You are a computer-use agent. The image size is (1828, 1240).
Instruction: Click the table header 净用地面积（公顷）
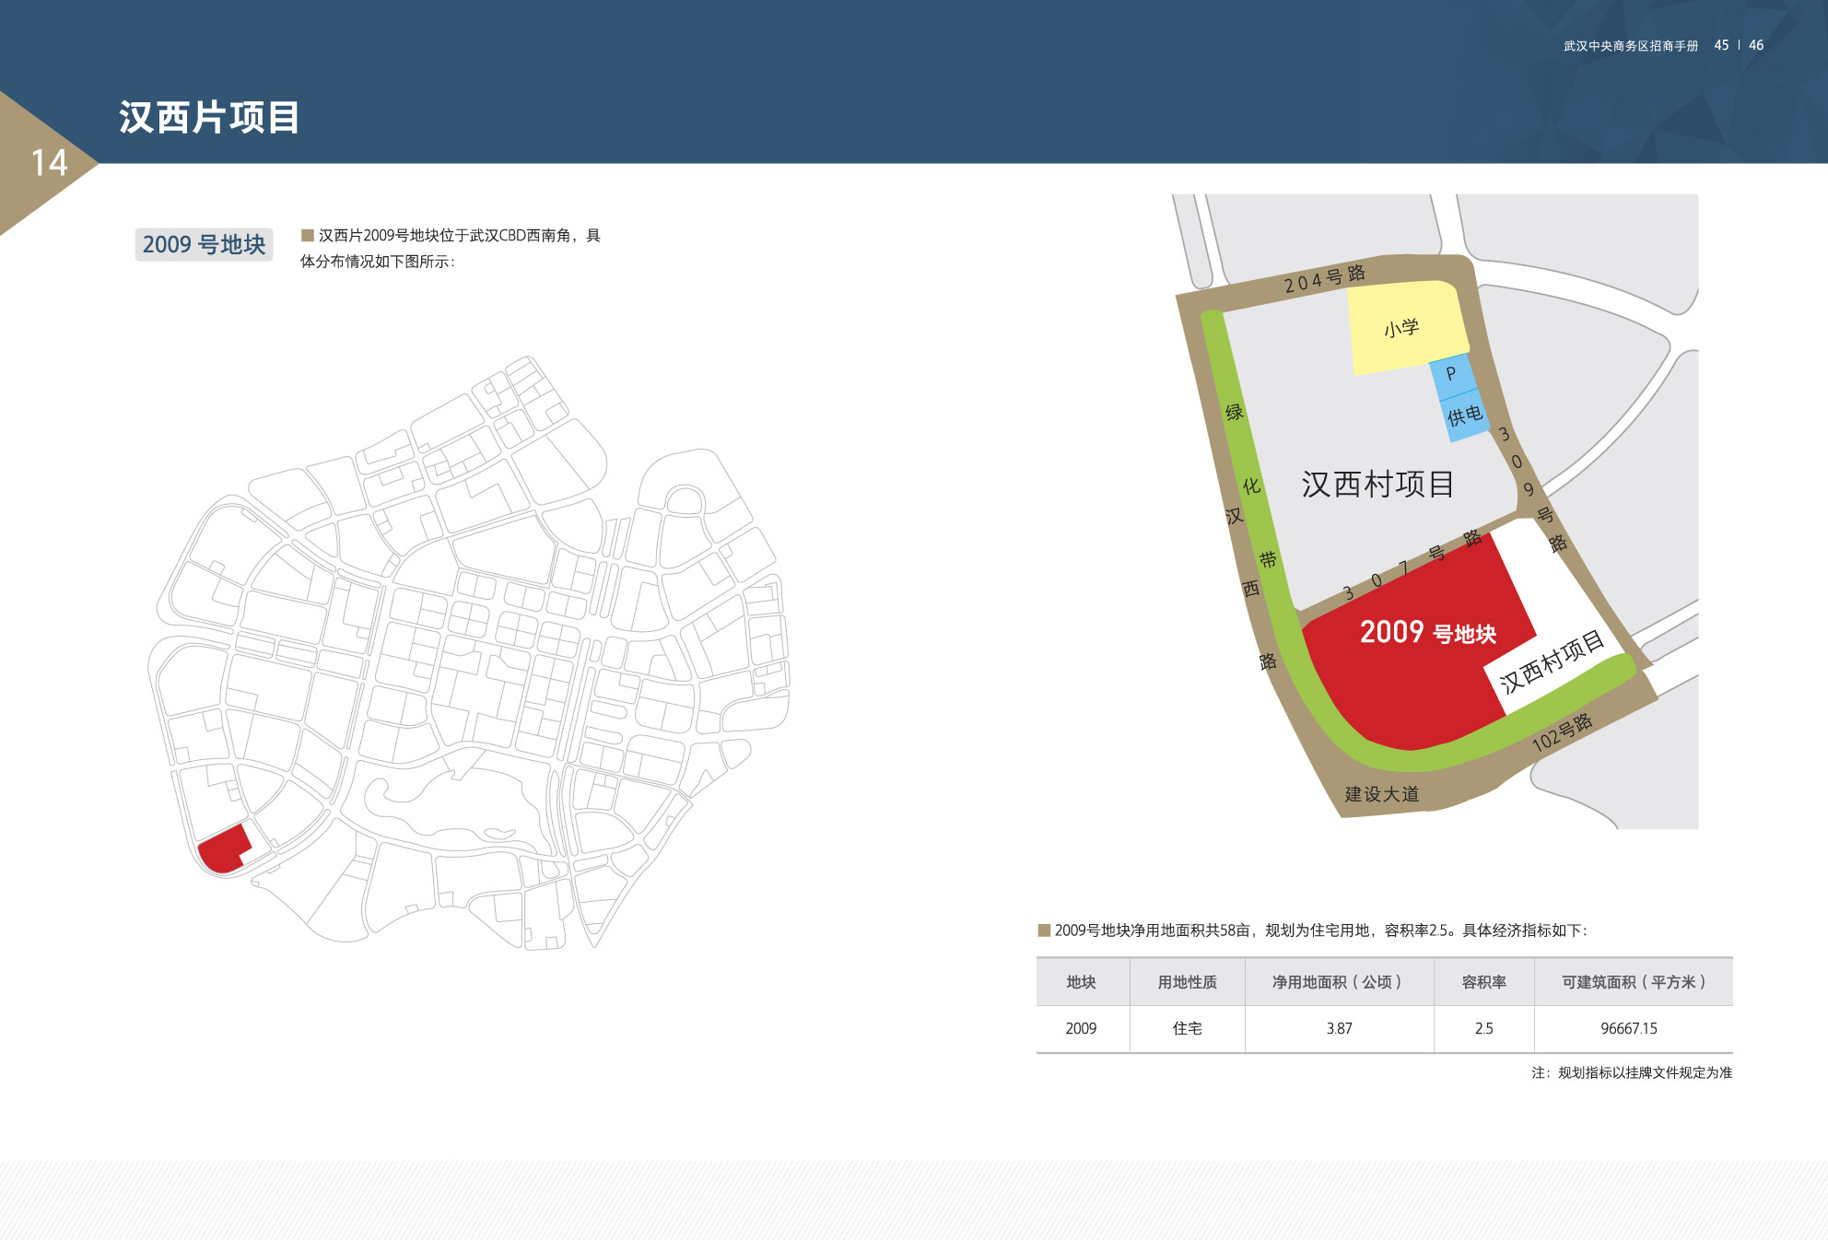1338,982
